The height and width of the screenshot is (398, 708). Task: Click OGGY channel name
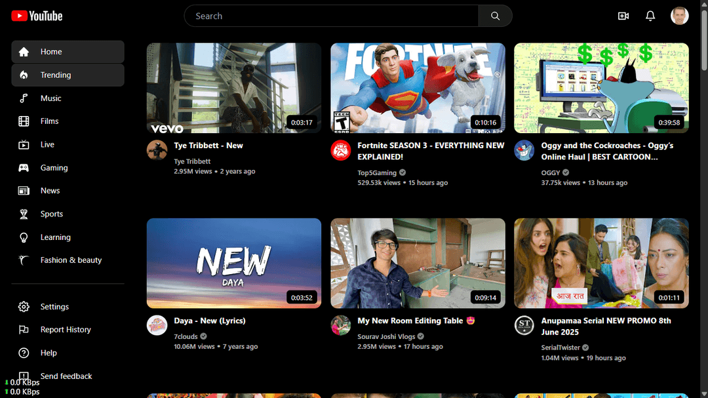click(x=551, y=172)
